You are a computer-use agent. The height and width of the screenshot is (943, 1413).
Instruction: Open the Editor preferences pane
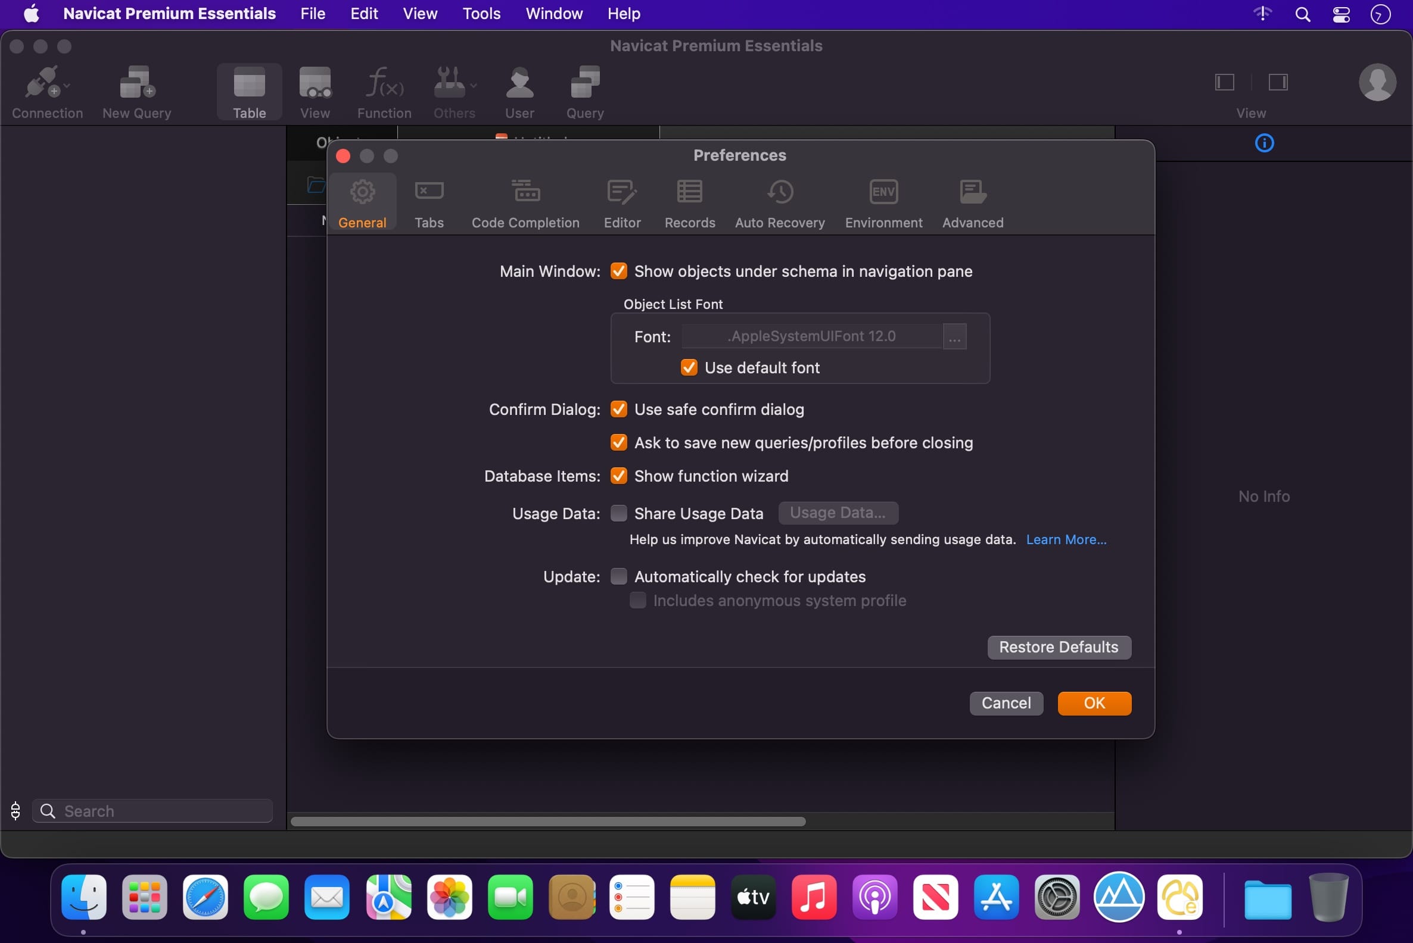(623, 204)
